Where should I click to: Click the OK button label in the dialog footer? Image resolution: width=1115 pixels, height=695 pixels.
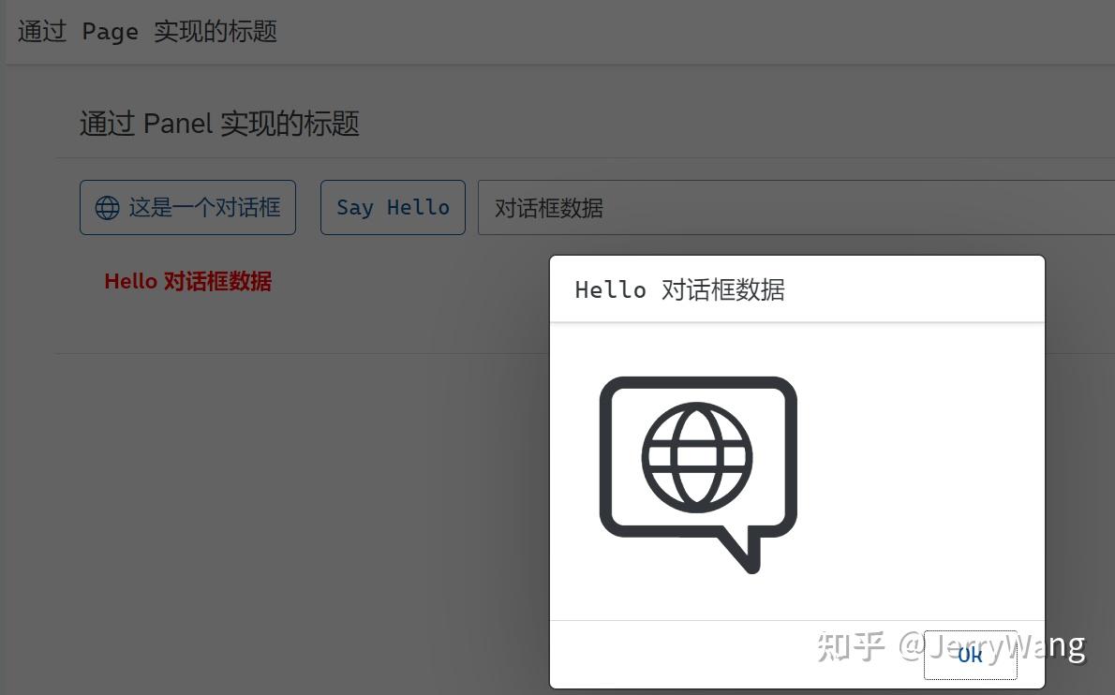tap(970, 656)
